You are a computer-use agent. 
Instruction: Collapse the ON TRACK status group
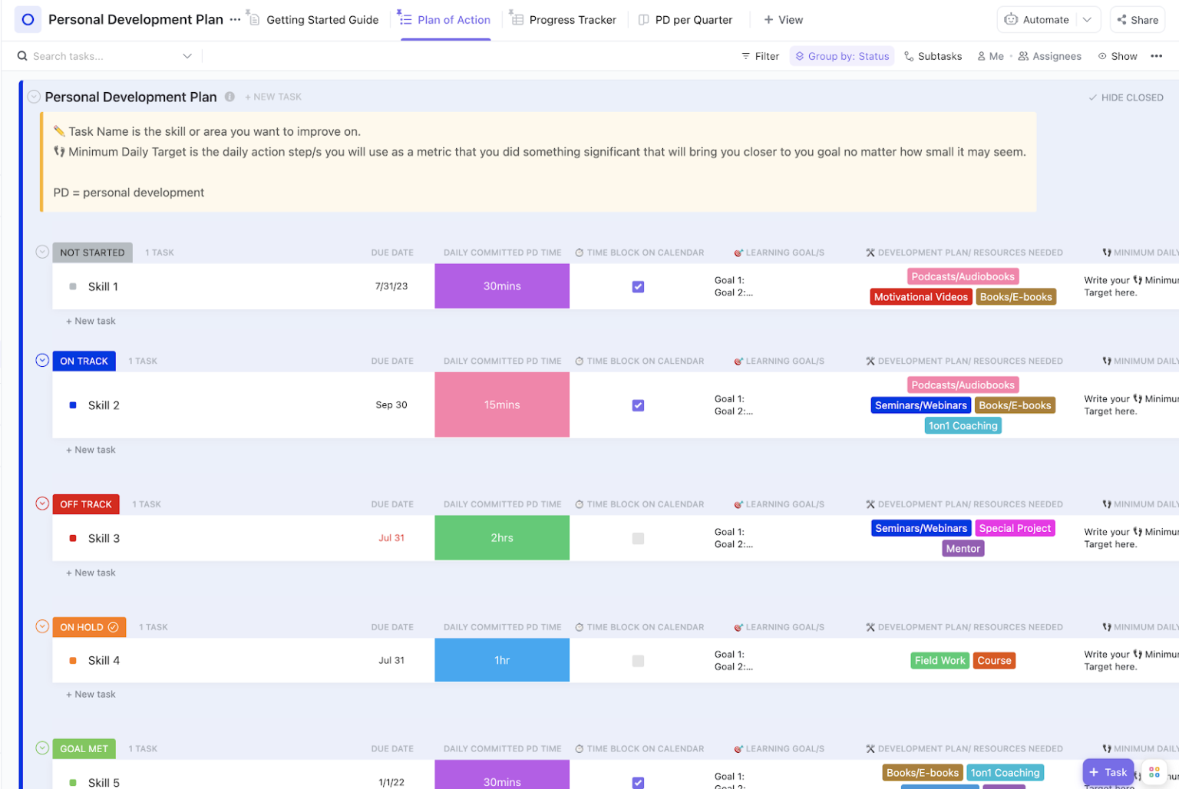[x=42, y=360]
